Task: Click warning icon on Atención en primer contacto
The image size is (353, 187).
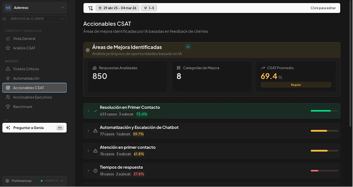Action: tap(95, 151)
